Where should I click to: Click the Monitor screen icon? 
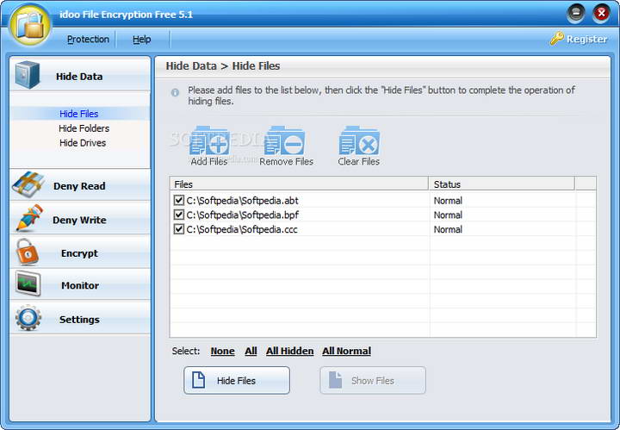pos(28,284)
